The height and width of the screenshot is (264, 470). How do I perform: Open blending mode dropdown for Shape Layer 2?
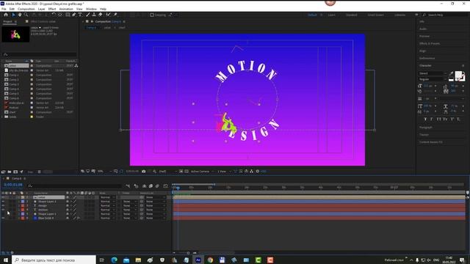coord(108,202)
